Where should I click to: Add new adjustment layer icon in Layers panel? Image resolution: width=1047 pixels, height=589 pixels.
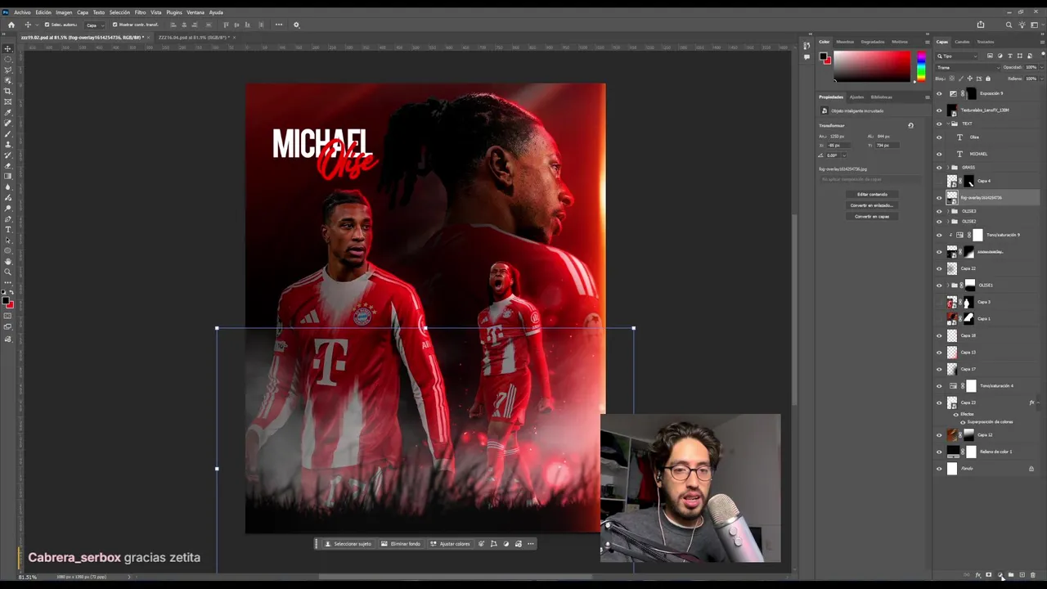pyautogui.click(x=1000, y=575)
